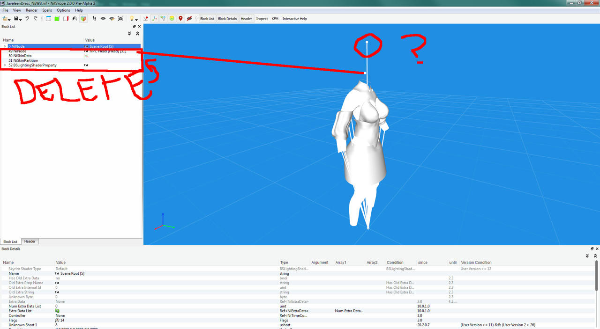Image resolution: width=600 pixels, height=329 pixels.
Task: Toggle the Draw Axes icon
Action: pyautogui.click(x=155, y=19)
